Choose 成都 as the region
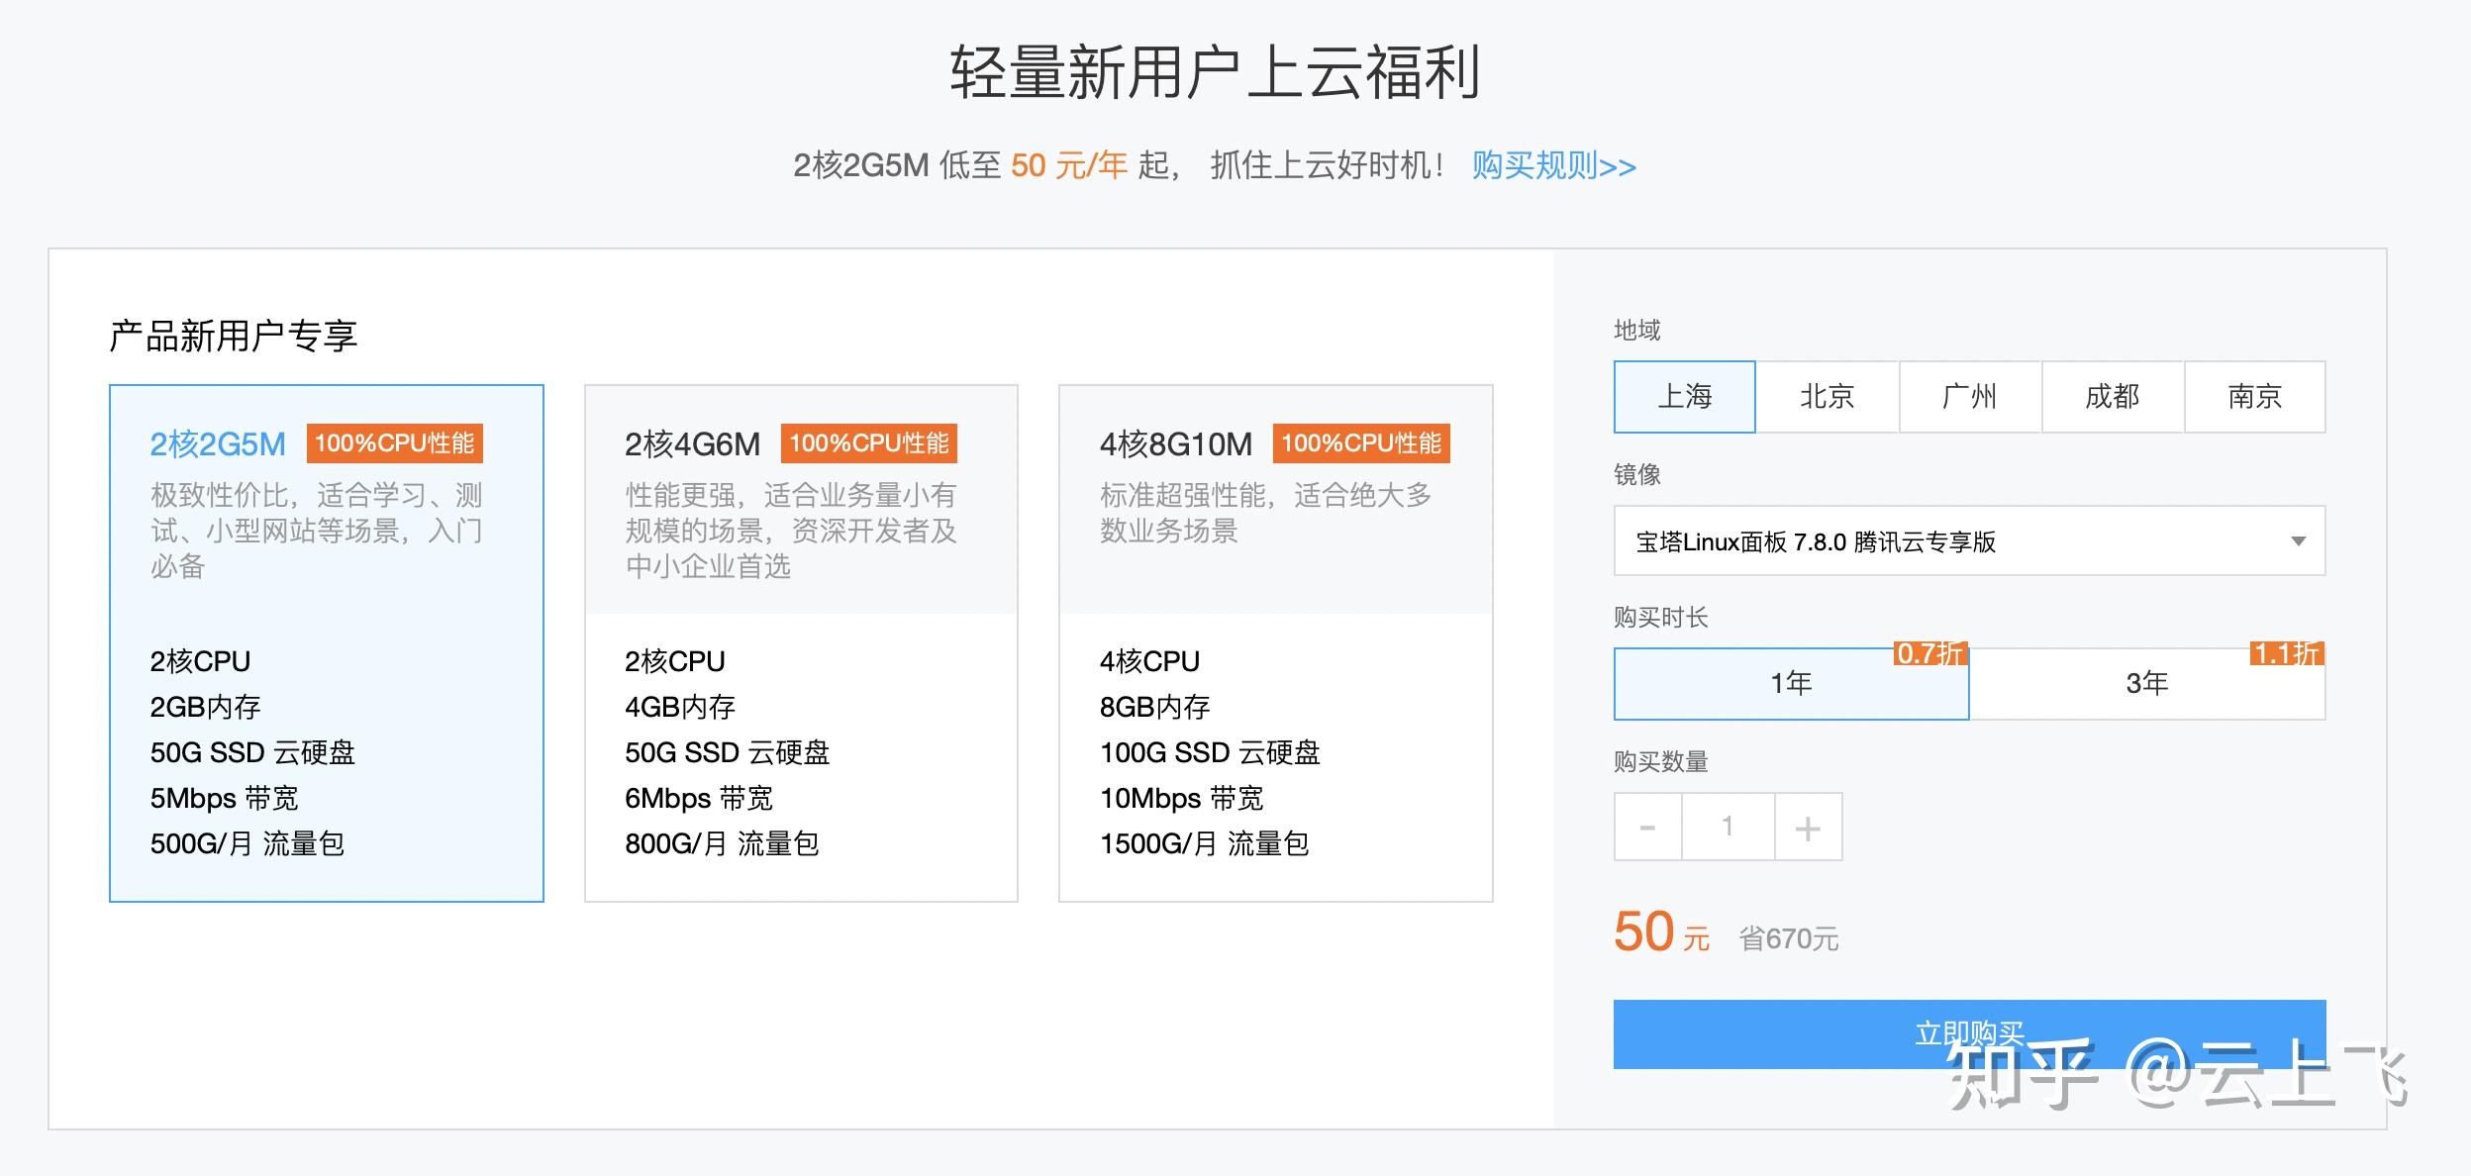The image size is (2471, 1176). pyautogui.click(x=2112, y=397)
